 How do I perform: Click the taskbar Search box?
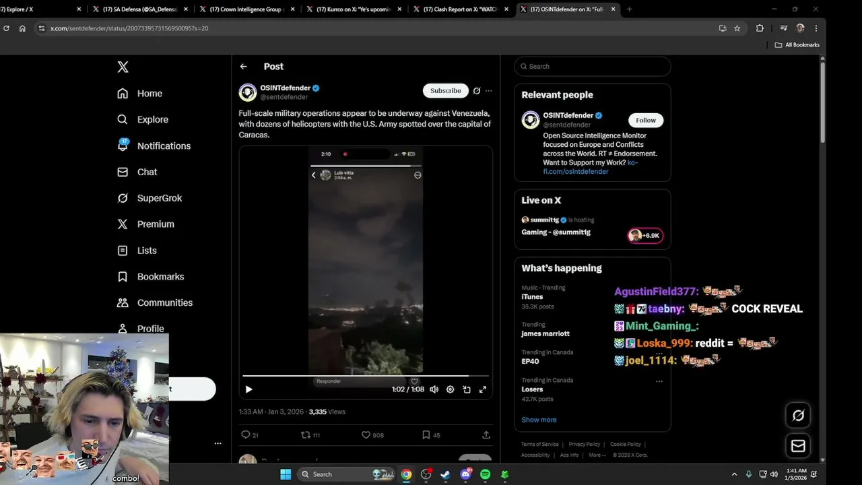click(x=345, y=474)
